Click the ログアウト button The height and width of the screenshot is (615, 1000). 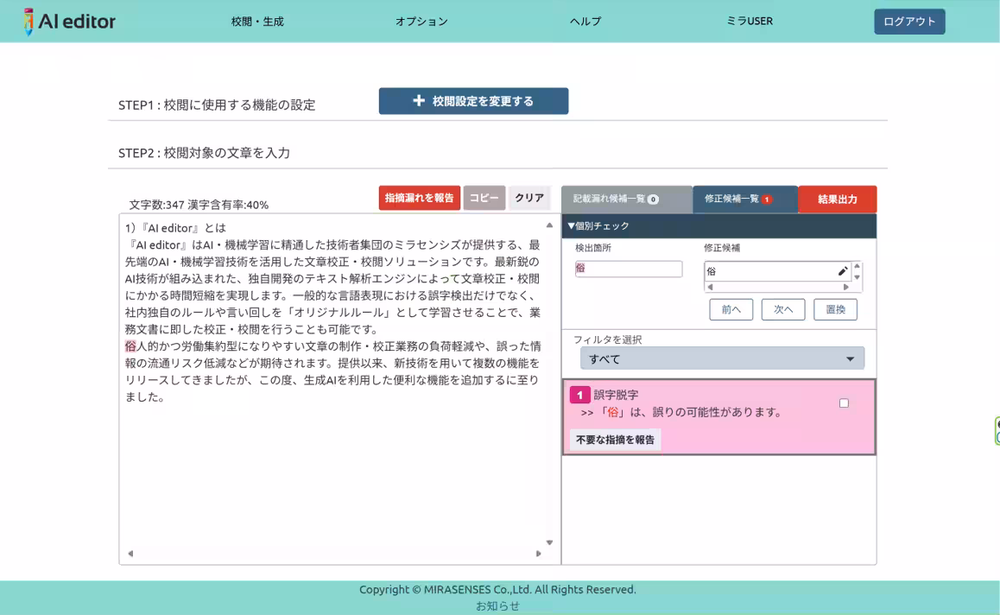tap(908, 22)
